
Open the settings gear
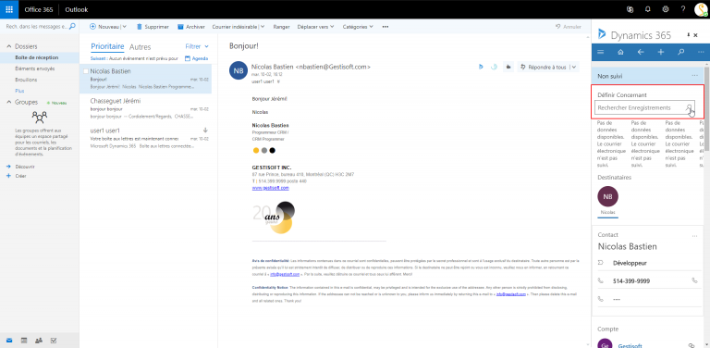[x=666, y=9]
